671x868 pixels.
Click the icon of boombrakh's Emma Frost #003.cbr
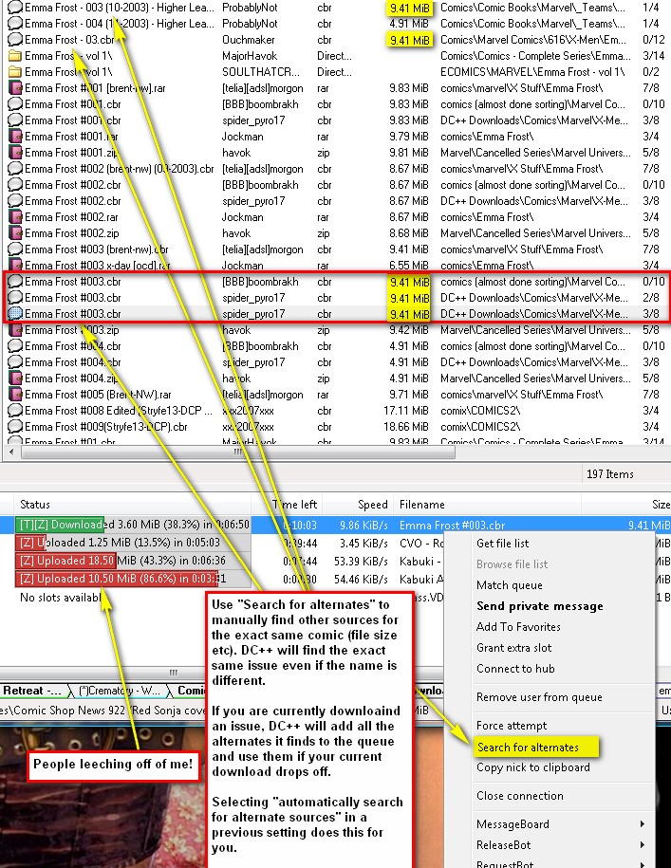14,282
